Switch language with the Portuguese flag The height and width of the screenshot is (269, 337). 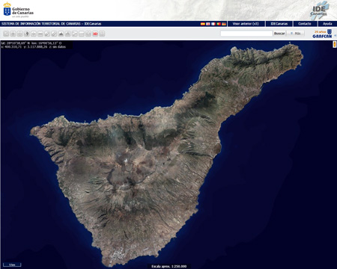219,24
